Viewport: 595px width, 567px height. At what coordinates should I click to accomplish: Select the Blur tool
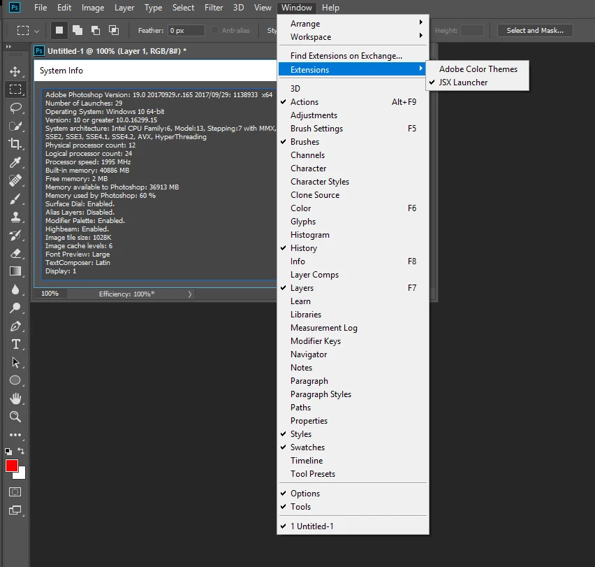(x=15, y=289)
